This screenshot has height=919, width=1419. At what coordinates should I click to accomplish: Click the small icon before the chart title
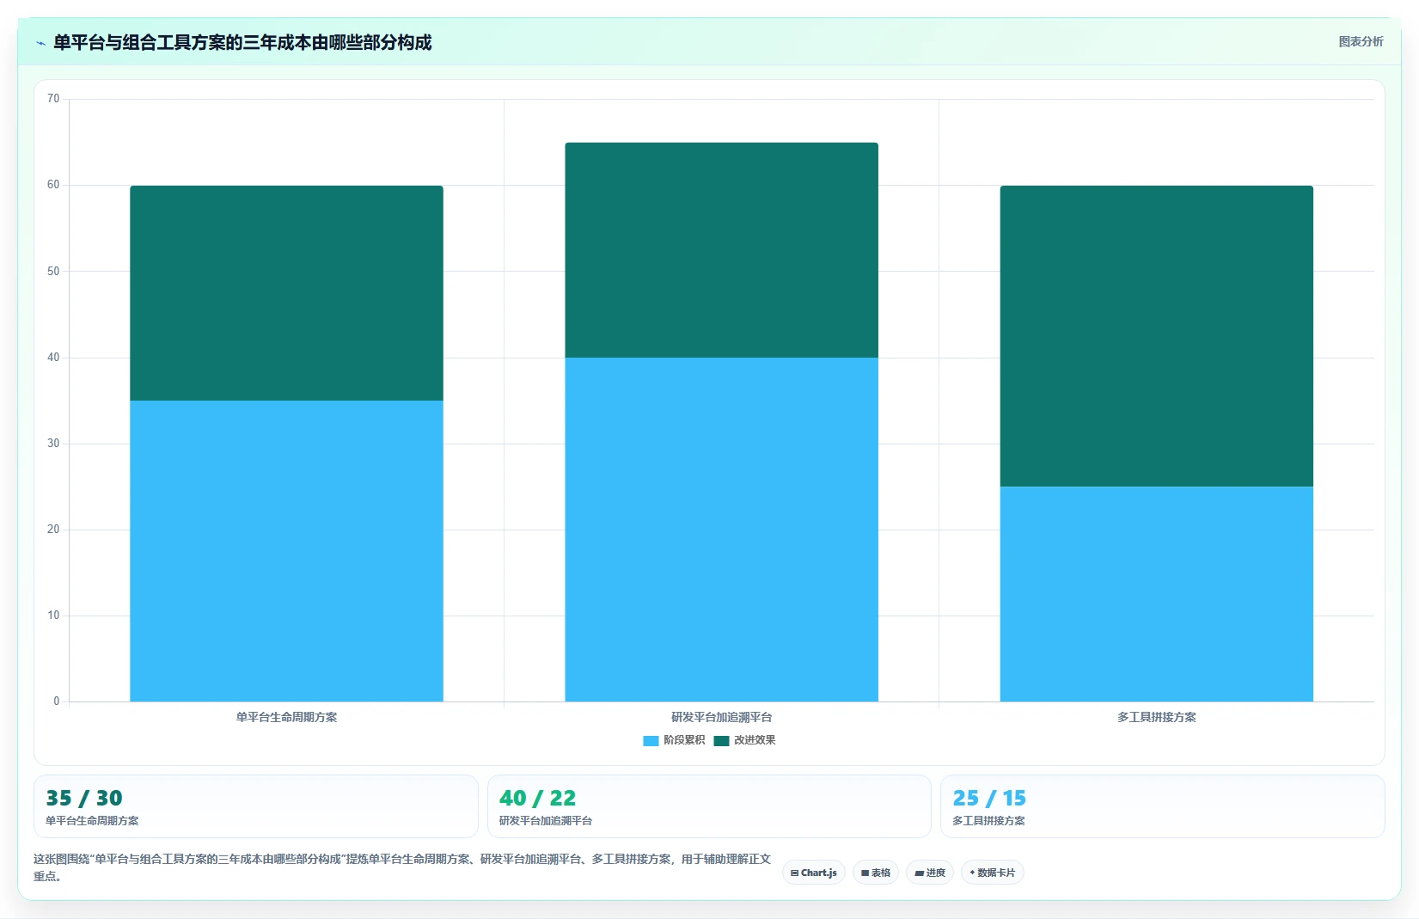click(x=40, y=43)
